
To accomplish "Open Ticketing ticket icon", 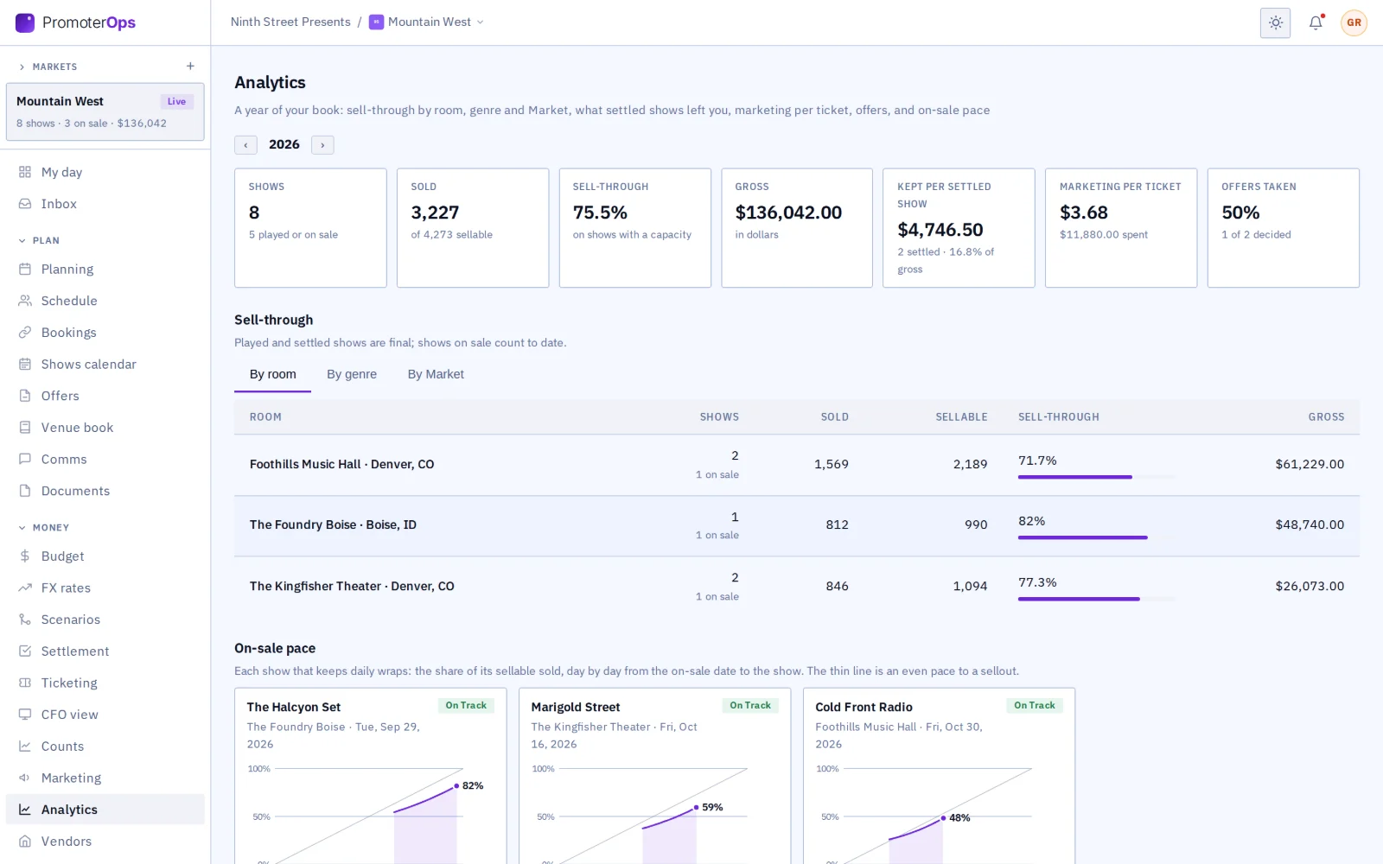I will tap(25, 683).
